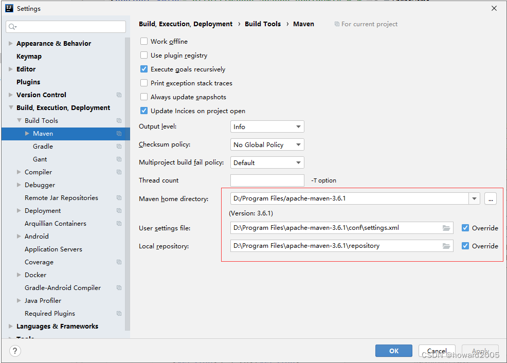Viewport: 507px width, 363px height.
Task: Click the project-level icon beside Required Plugins
Action: (119, 314)
